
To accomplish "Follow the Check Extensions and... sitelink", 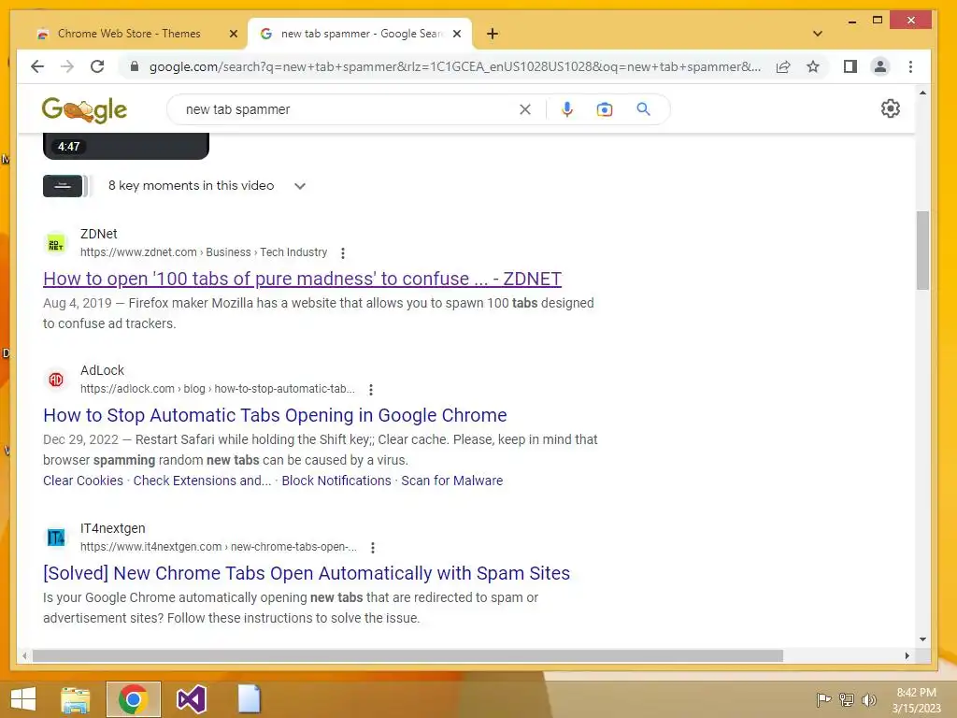I will click(202, 481).
